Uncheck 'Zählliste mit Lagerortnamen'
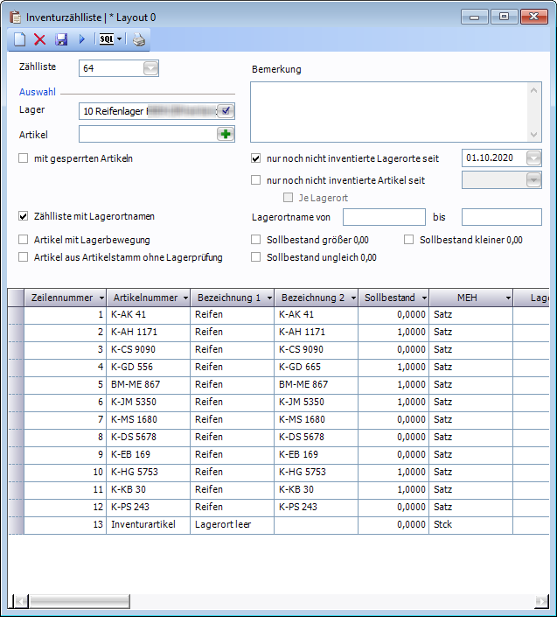The image size is (557, 617). coord(24,215)
